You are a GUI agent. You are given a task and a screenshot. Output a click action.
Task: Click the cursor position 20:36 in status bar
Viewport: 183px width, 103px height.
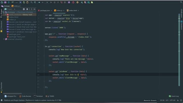click(162, 100)
